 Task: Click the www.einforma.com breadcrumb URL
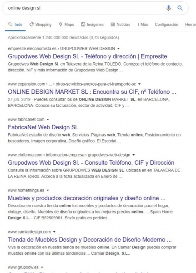[x=69, y=155]
